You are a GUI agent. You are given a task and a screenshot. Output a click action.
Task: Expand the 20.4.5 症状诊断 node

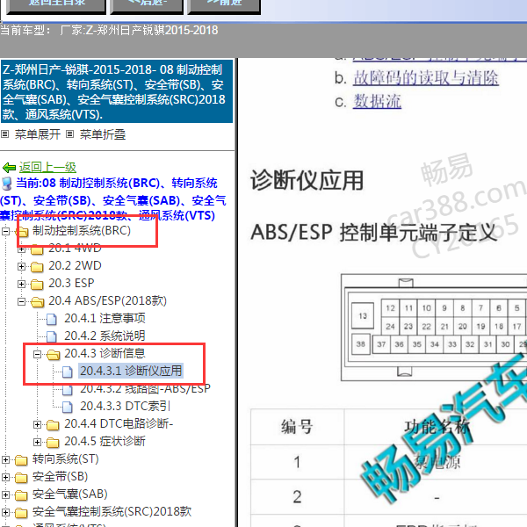coord(37,442)
